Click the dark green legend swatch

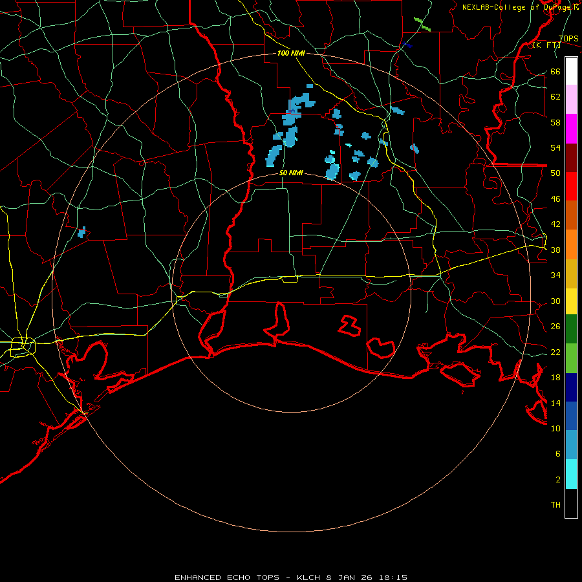pyautogui.click(x=571, y=329)
